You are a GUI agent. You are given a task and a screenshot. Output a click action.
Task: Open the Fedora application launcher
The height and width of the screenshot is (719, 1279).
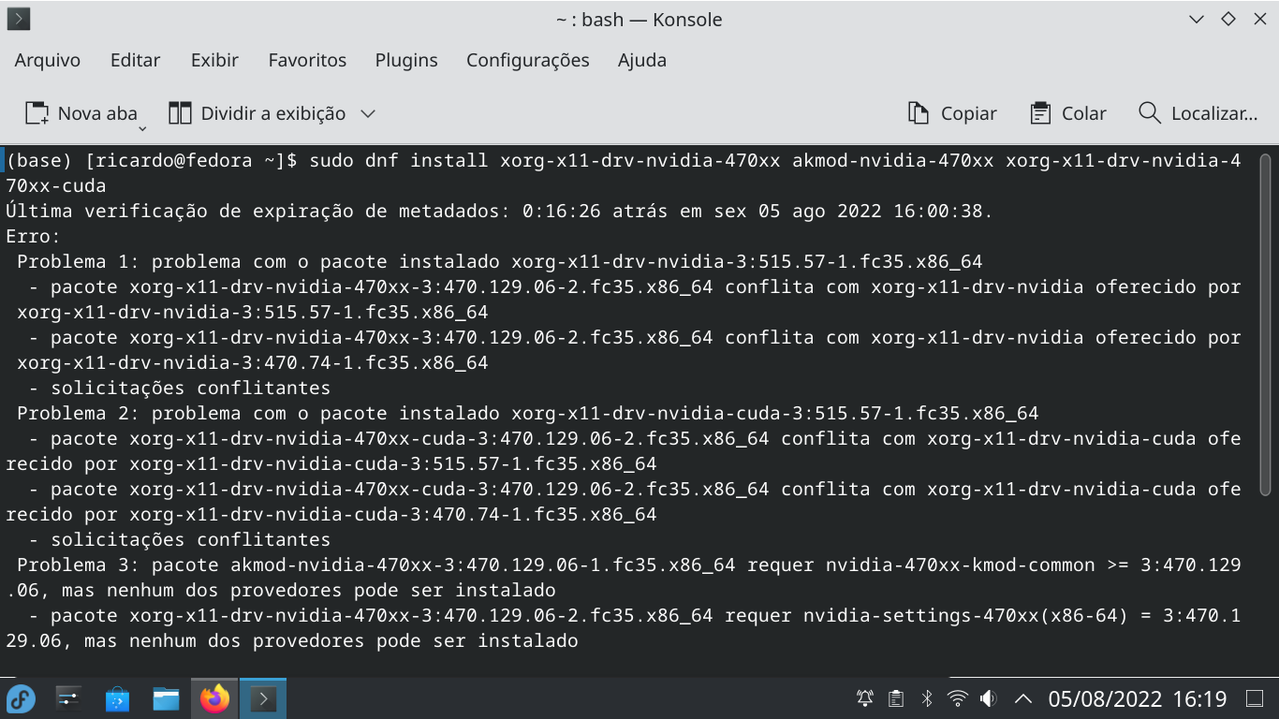pyautogui.click(x=21, y=698)
